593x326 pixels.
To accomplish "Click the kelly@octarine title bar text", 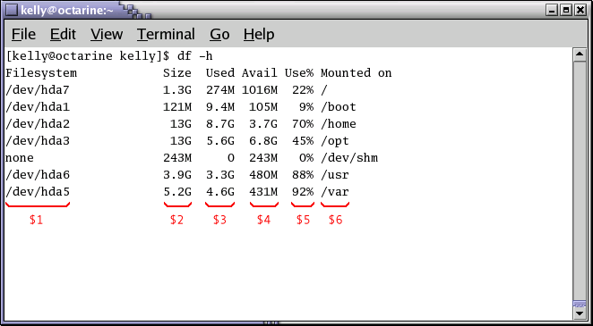I will pyautogui.click(x=67, y=11).
